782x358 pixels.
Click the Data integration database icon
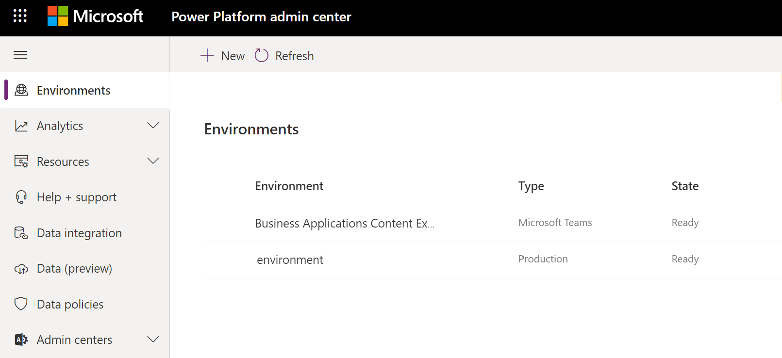click(x=21, y=233)
